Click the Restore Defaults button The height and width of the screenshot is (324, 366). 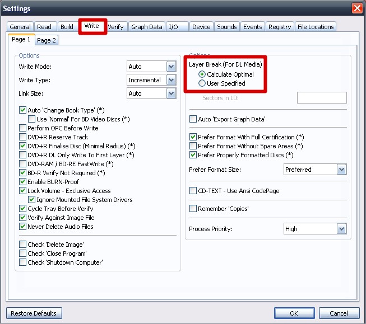[x=34, y=313]
